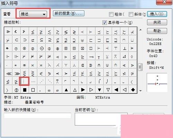Click the 关闭 close button
The height and width of the screenshot is (138, 173).
157,22
